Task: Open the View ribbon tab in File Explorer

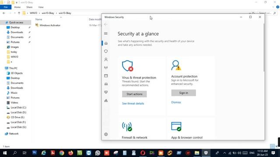Action: [41, 7]
